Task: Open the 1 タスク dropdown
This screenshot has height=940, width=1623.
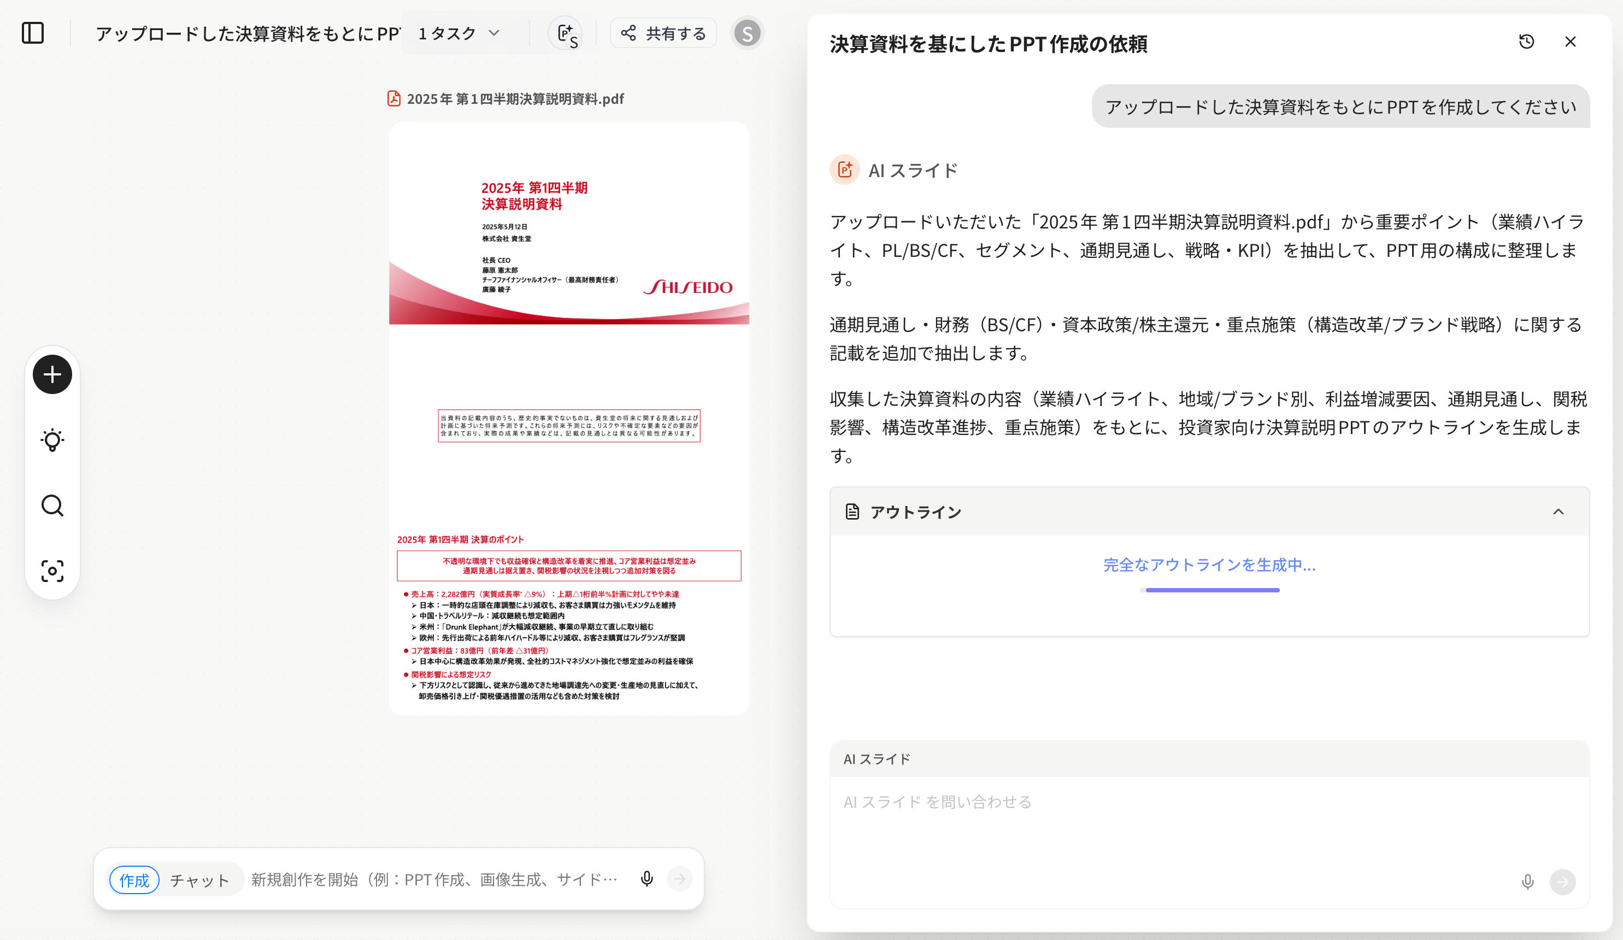Action: (457, 32)
